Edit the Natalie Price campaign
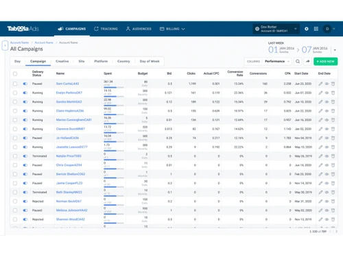This screenshot has width=343, height=257. tap(320, 156)
